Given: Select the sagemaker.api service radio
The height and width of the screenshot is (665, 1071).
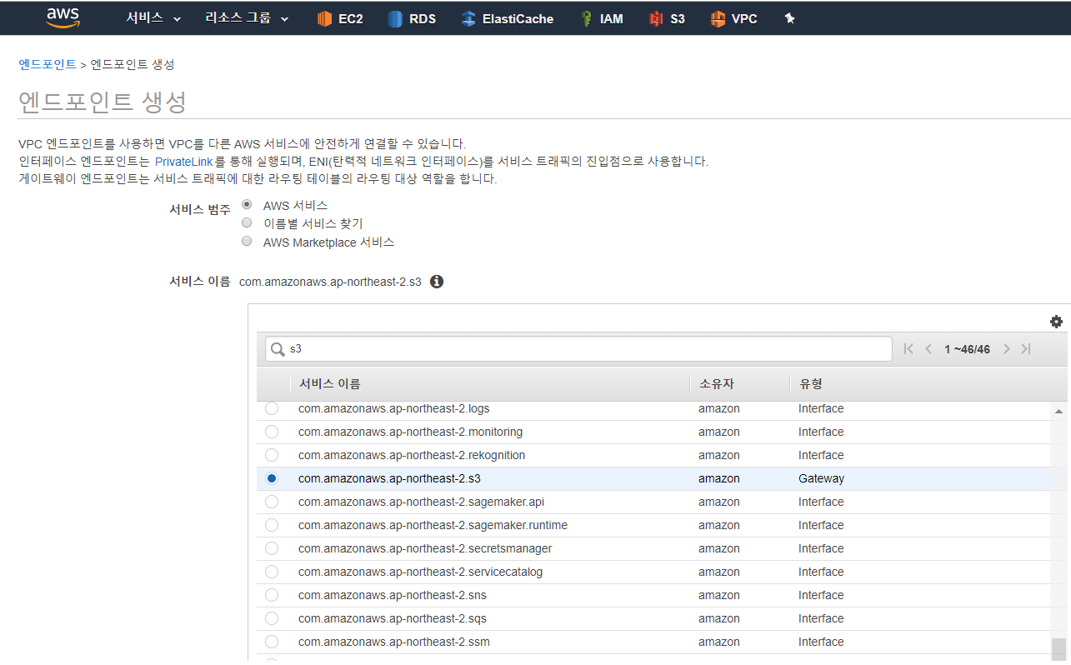Looking at the screenshot, I should coord(272,502).
